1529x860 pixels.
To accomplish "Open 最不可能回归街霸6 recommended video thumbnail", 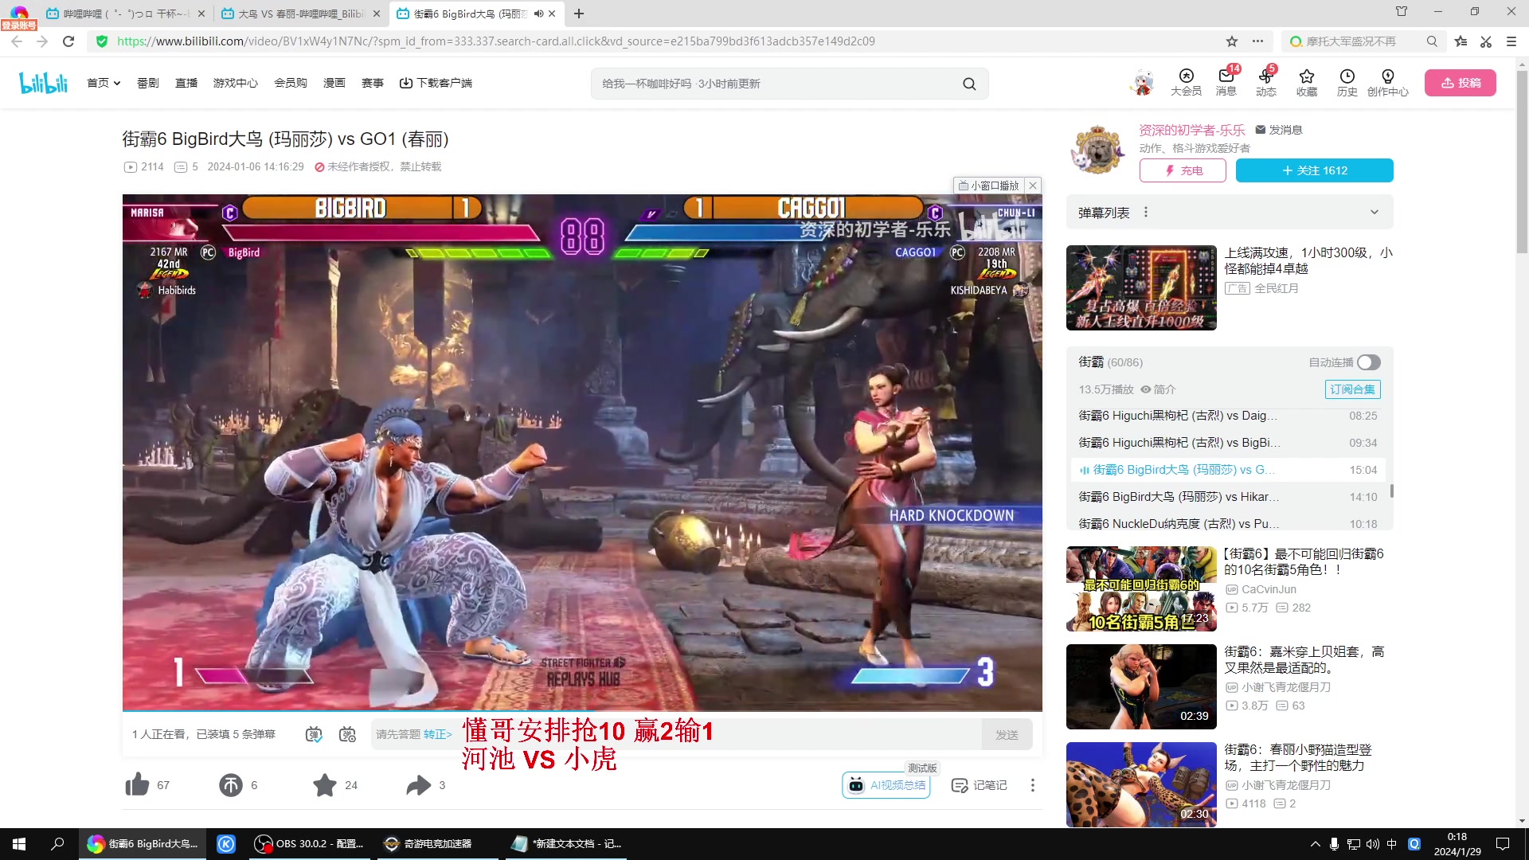I will point(1141,588).
